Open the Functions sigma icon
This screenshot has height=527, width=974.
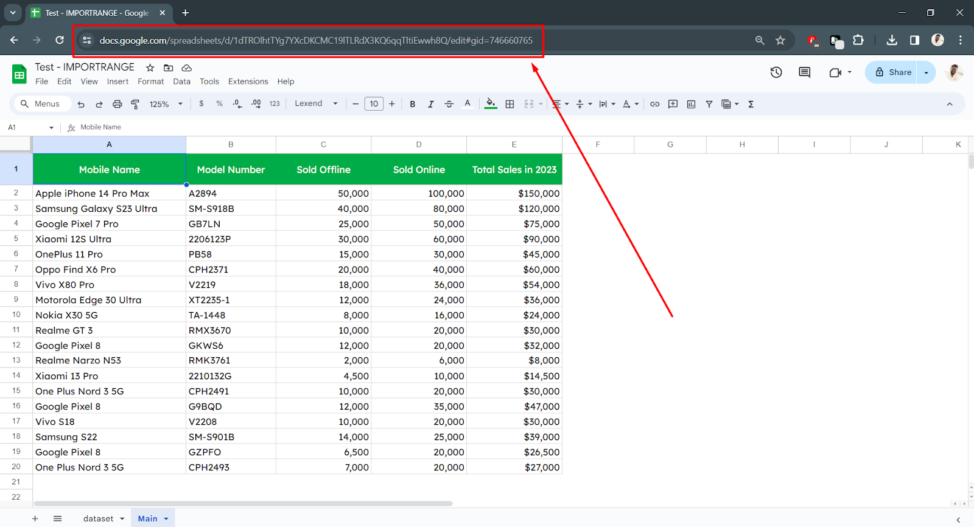(751, 104)
